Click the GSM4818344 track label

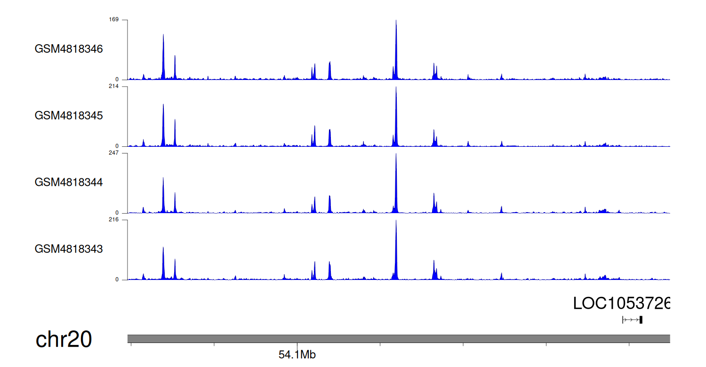pyautogui.click(x=69, y=182)
